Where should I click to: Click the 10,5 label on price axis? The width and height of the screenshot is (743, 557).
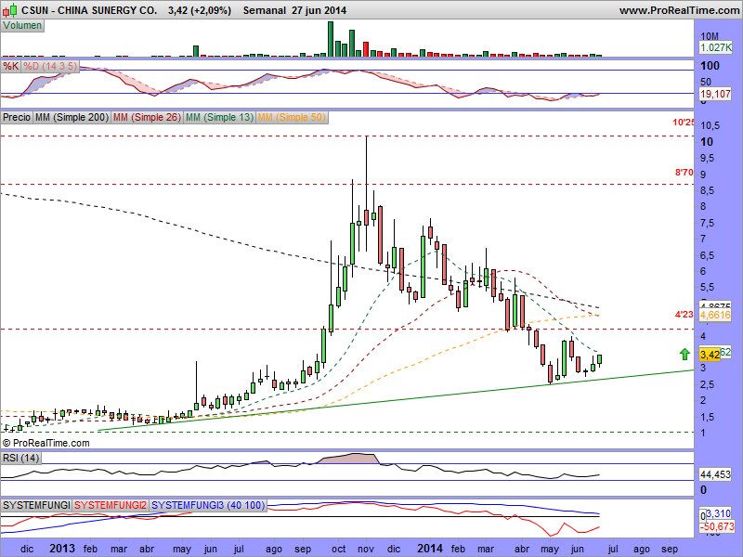tap(710, 126)
